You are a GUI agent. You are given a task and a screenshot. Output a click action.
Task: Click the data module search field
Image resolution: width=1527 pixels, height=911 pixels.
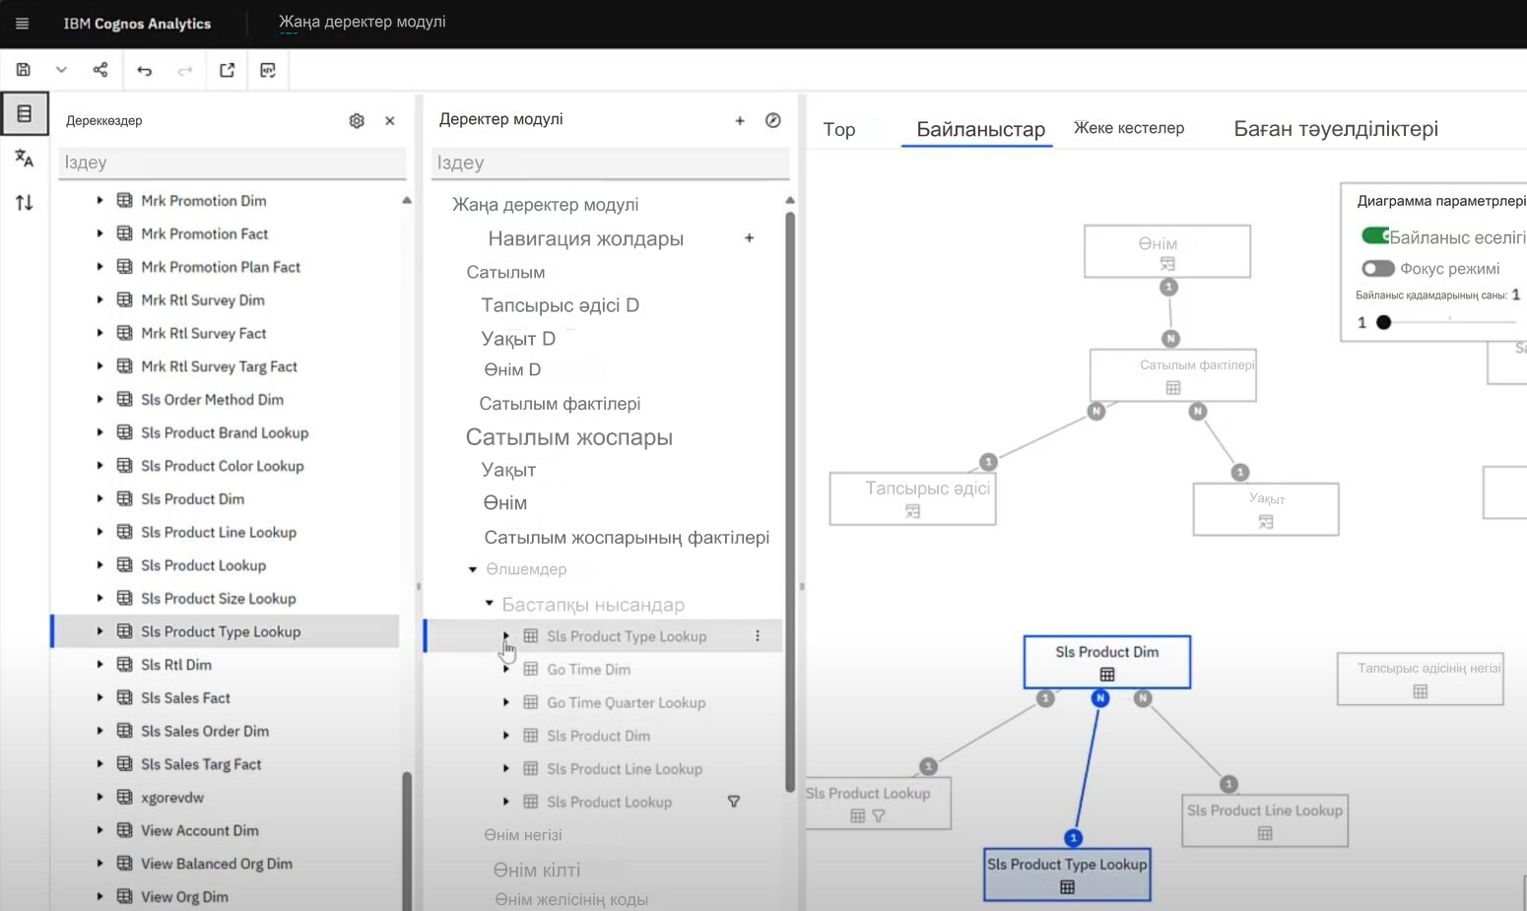click(x=610, y=163)
